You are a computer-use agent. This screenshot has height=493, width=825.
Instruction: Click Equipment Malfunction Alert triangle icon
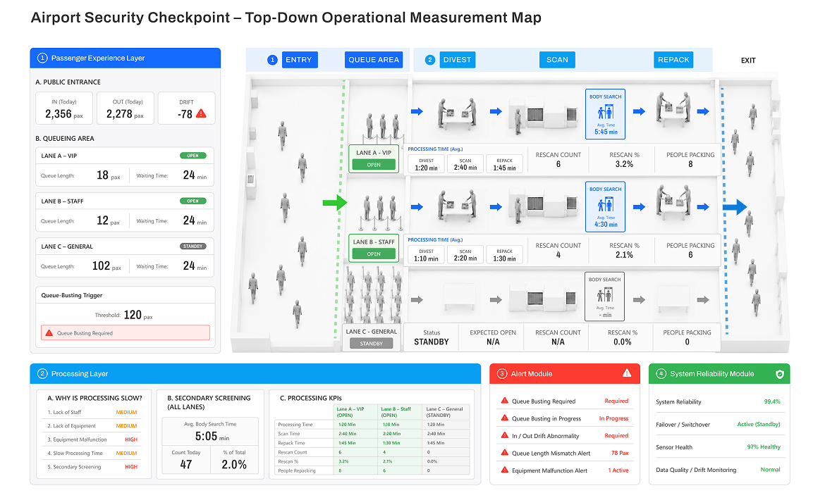pyautogui.click(x=505, y=470)
